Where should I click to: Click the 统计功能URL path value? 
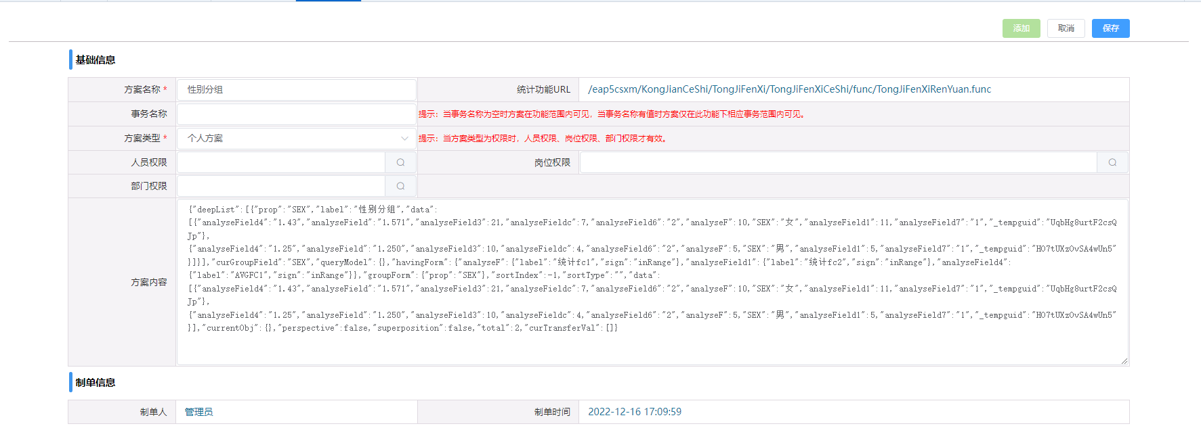coord(789,89)
